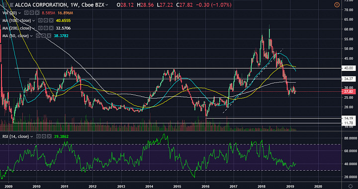Click the Vol (20) indicator label

coord(9,13)
